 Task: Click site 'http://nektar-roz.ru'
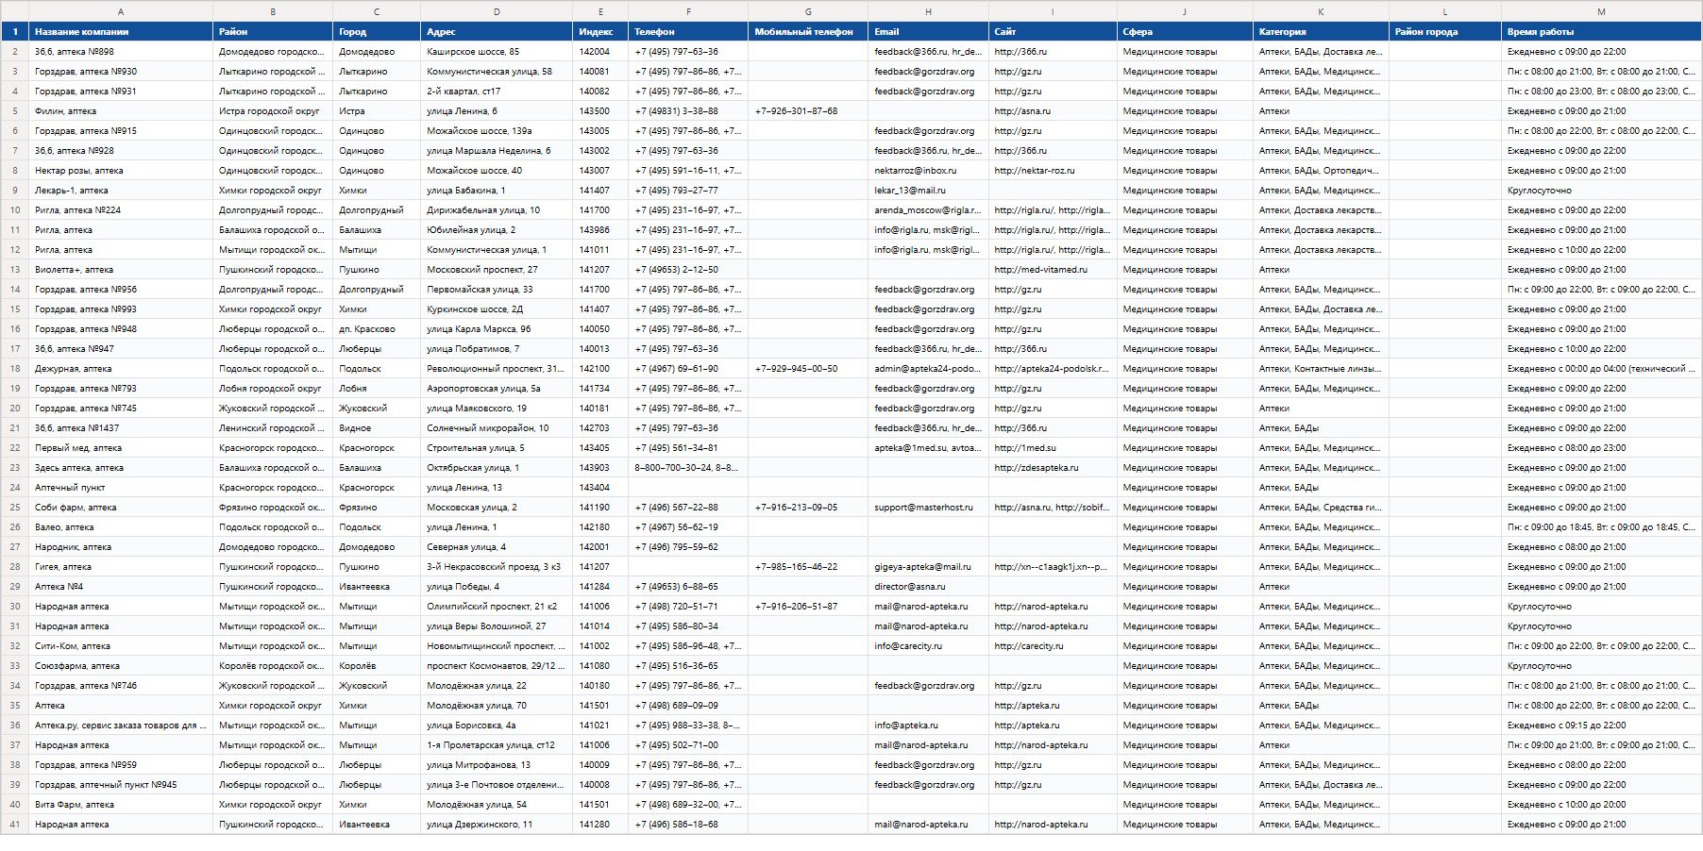pos(1053,171)
